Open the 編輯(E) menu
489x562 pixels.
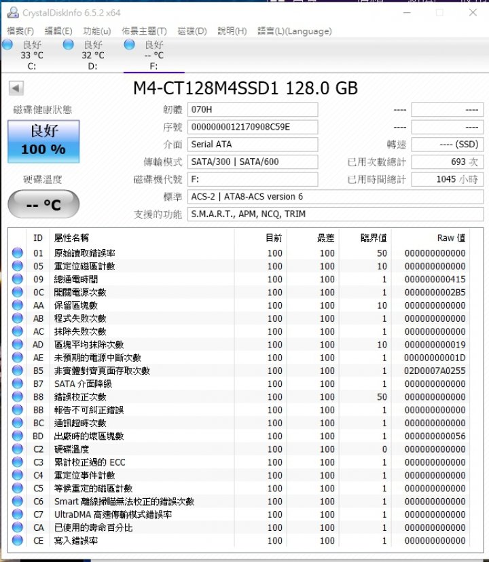(58, 31)
